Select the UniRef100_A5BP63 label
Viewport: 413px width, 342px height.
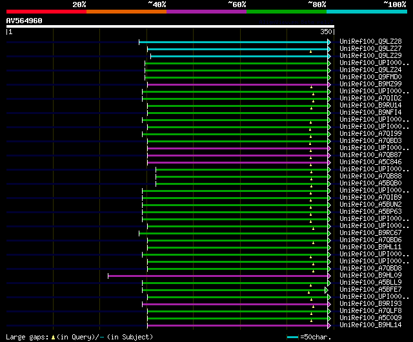(x=370, y=212)
